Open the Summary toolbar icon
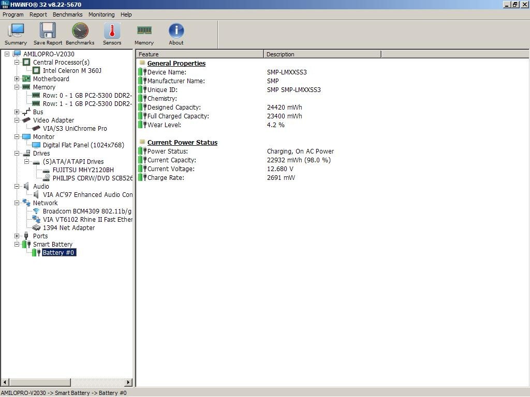530x397 pixels. [16, 30]
